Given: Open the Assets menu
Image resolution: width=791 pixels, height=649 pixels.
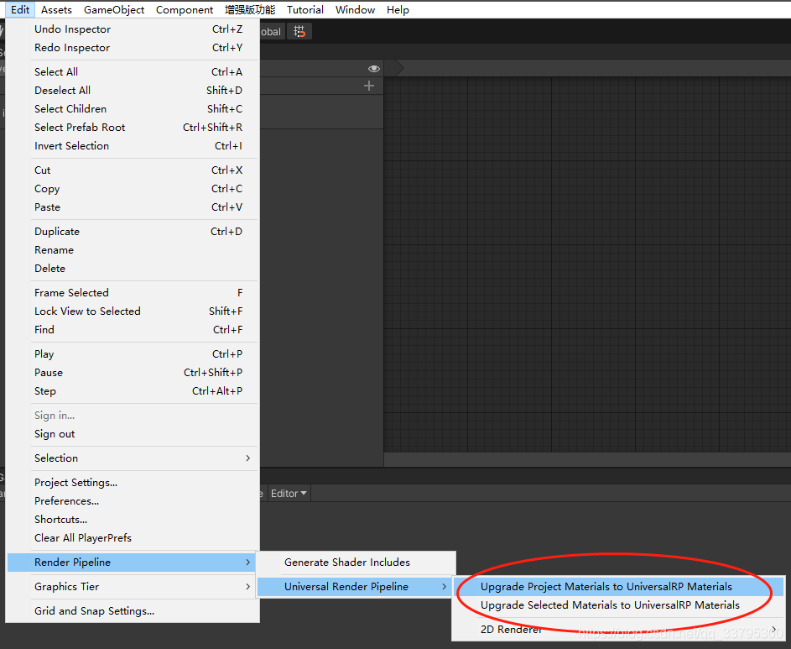Looking at the screenshot, I should coord(56,9).
